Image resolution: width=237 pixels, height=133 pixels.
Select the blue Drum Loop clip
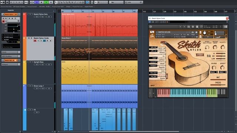[99, 96]
